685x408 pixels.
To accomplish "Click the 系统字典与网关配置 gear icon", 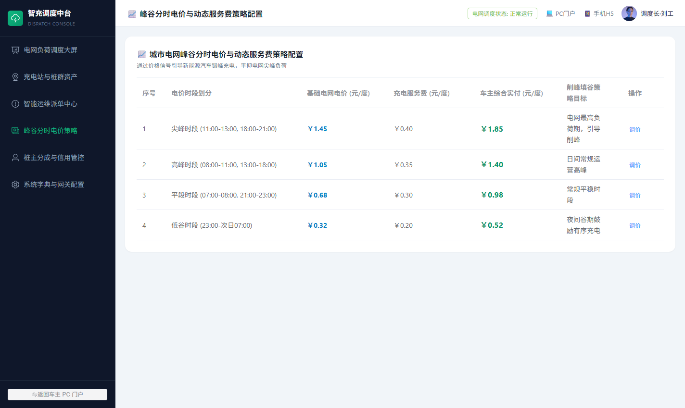I will [x=15, y=185].
